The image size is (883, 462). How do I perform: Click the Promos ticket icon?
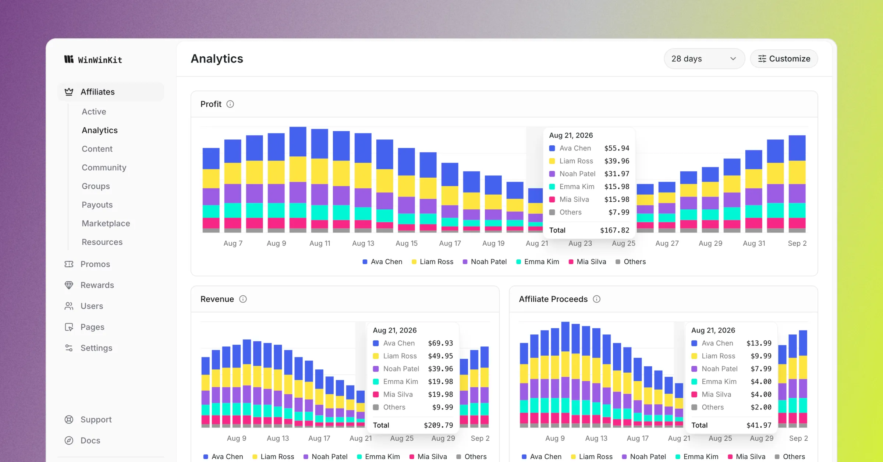pos(69,264)
